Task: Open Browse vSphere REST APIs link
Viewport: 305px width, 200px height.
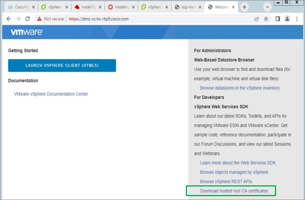Action: [x=226, y=181]
